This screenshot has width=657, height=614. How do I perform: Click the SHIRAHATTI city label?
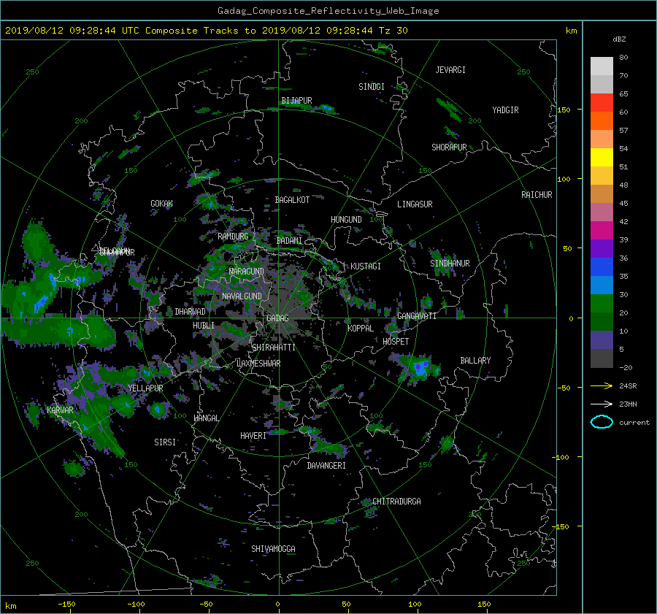[274, 348]
